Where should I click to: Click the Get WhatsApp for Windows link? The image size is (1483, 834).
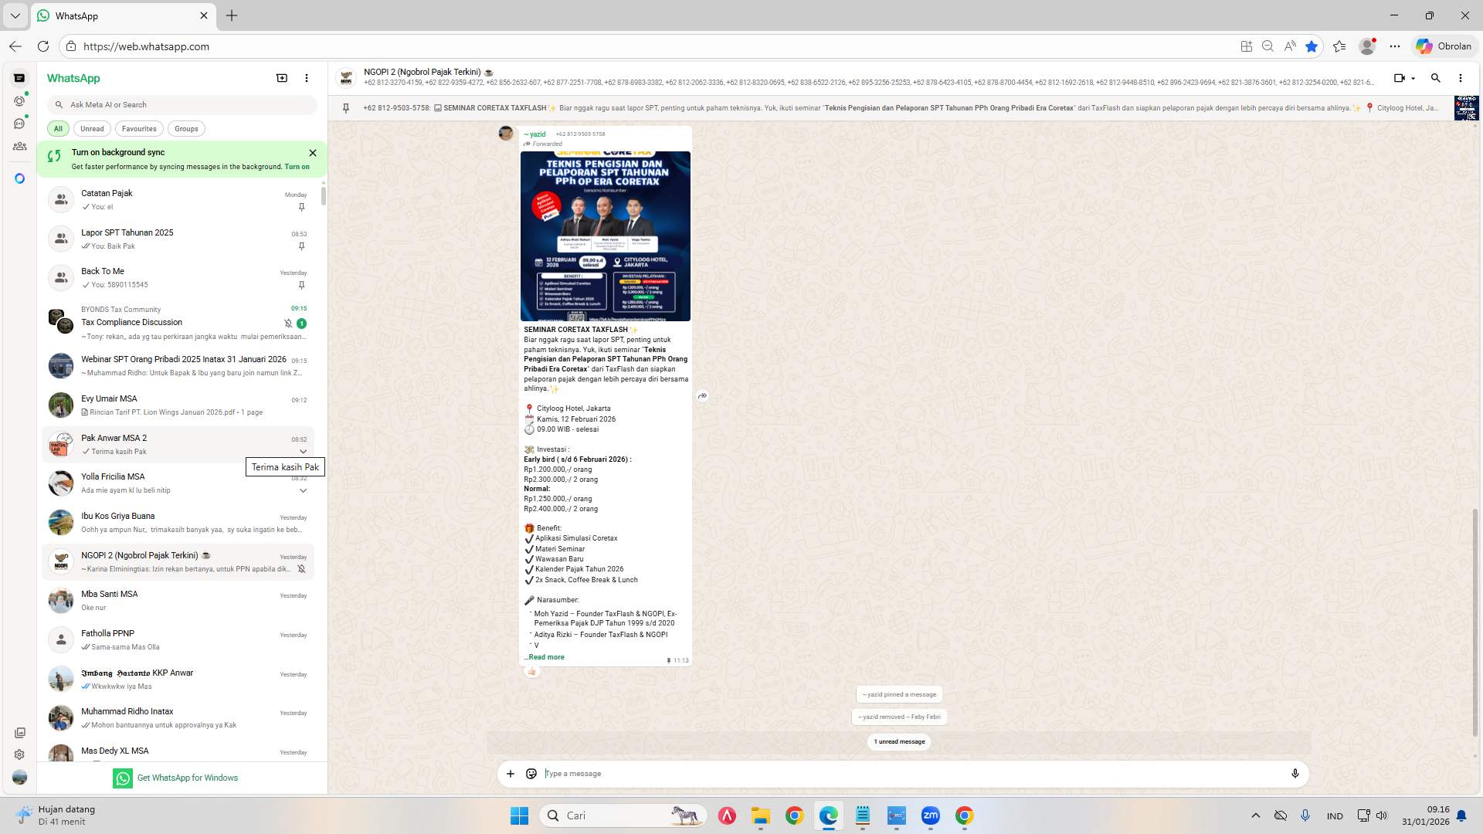[188, 778]
